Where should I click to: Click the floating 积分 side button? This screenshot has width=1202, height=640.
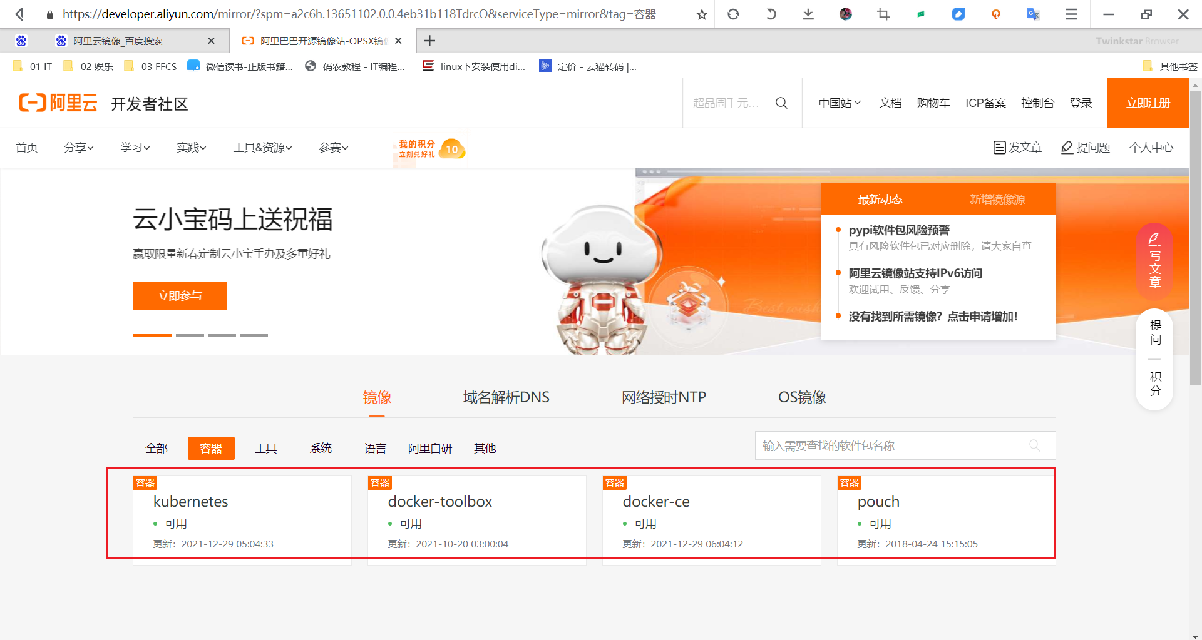click(1155, 383)
